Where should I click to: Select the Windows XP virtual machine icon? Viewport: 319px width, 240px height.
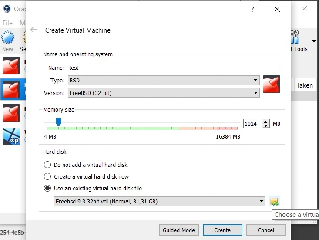(x=11, y=136)
